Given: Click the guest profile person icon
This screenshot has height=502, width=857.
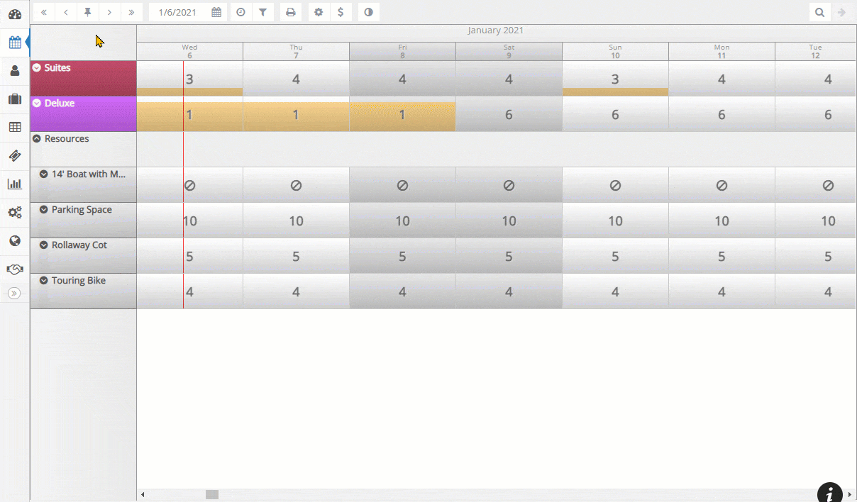Looking at the screenshot, I should [x=14, y=70].
